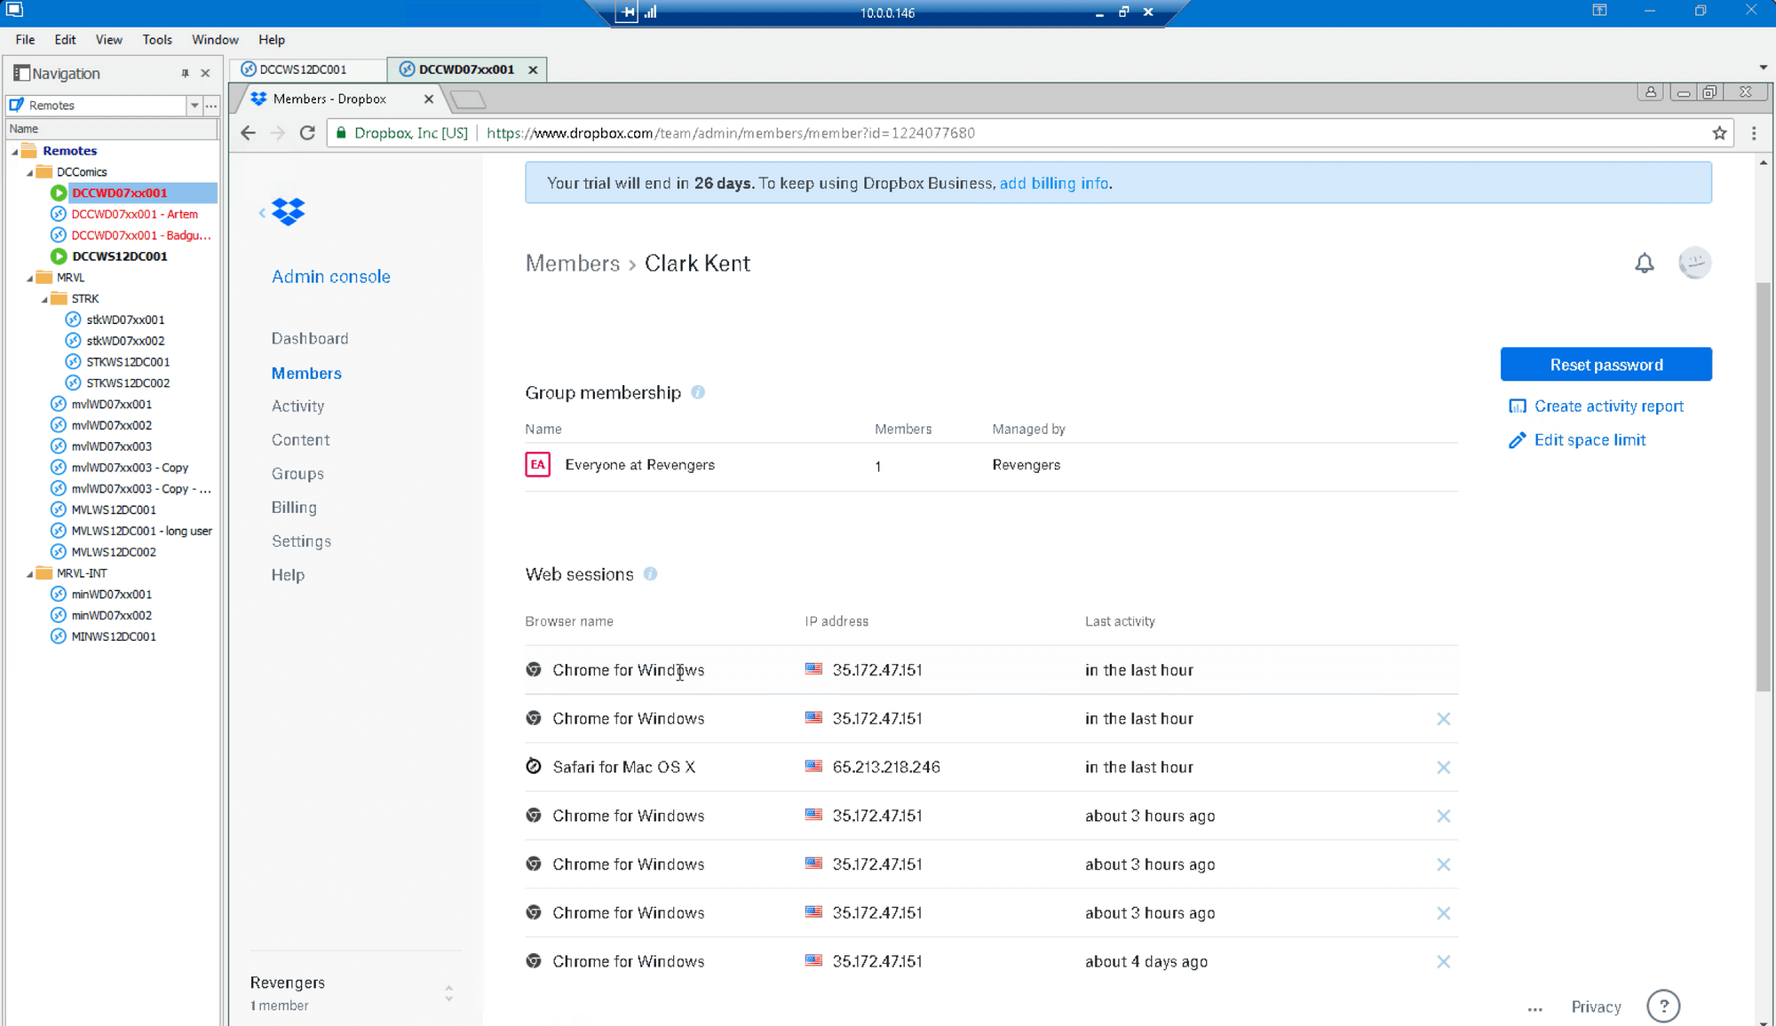Open the Chrome three-dot menu
1776x1026 pixels.
[x=1754, y=133]
